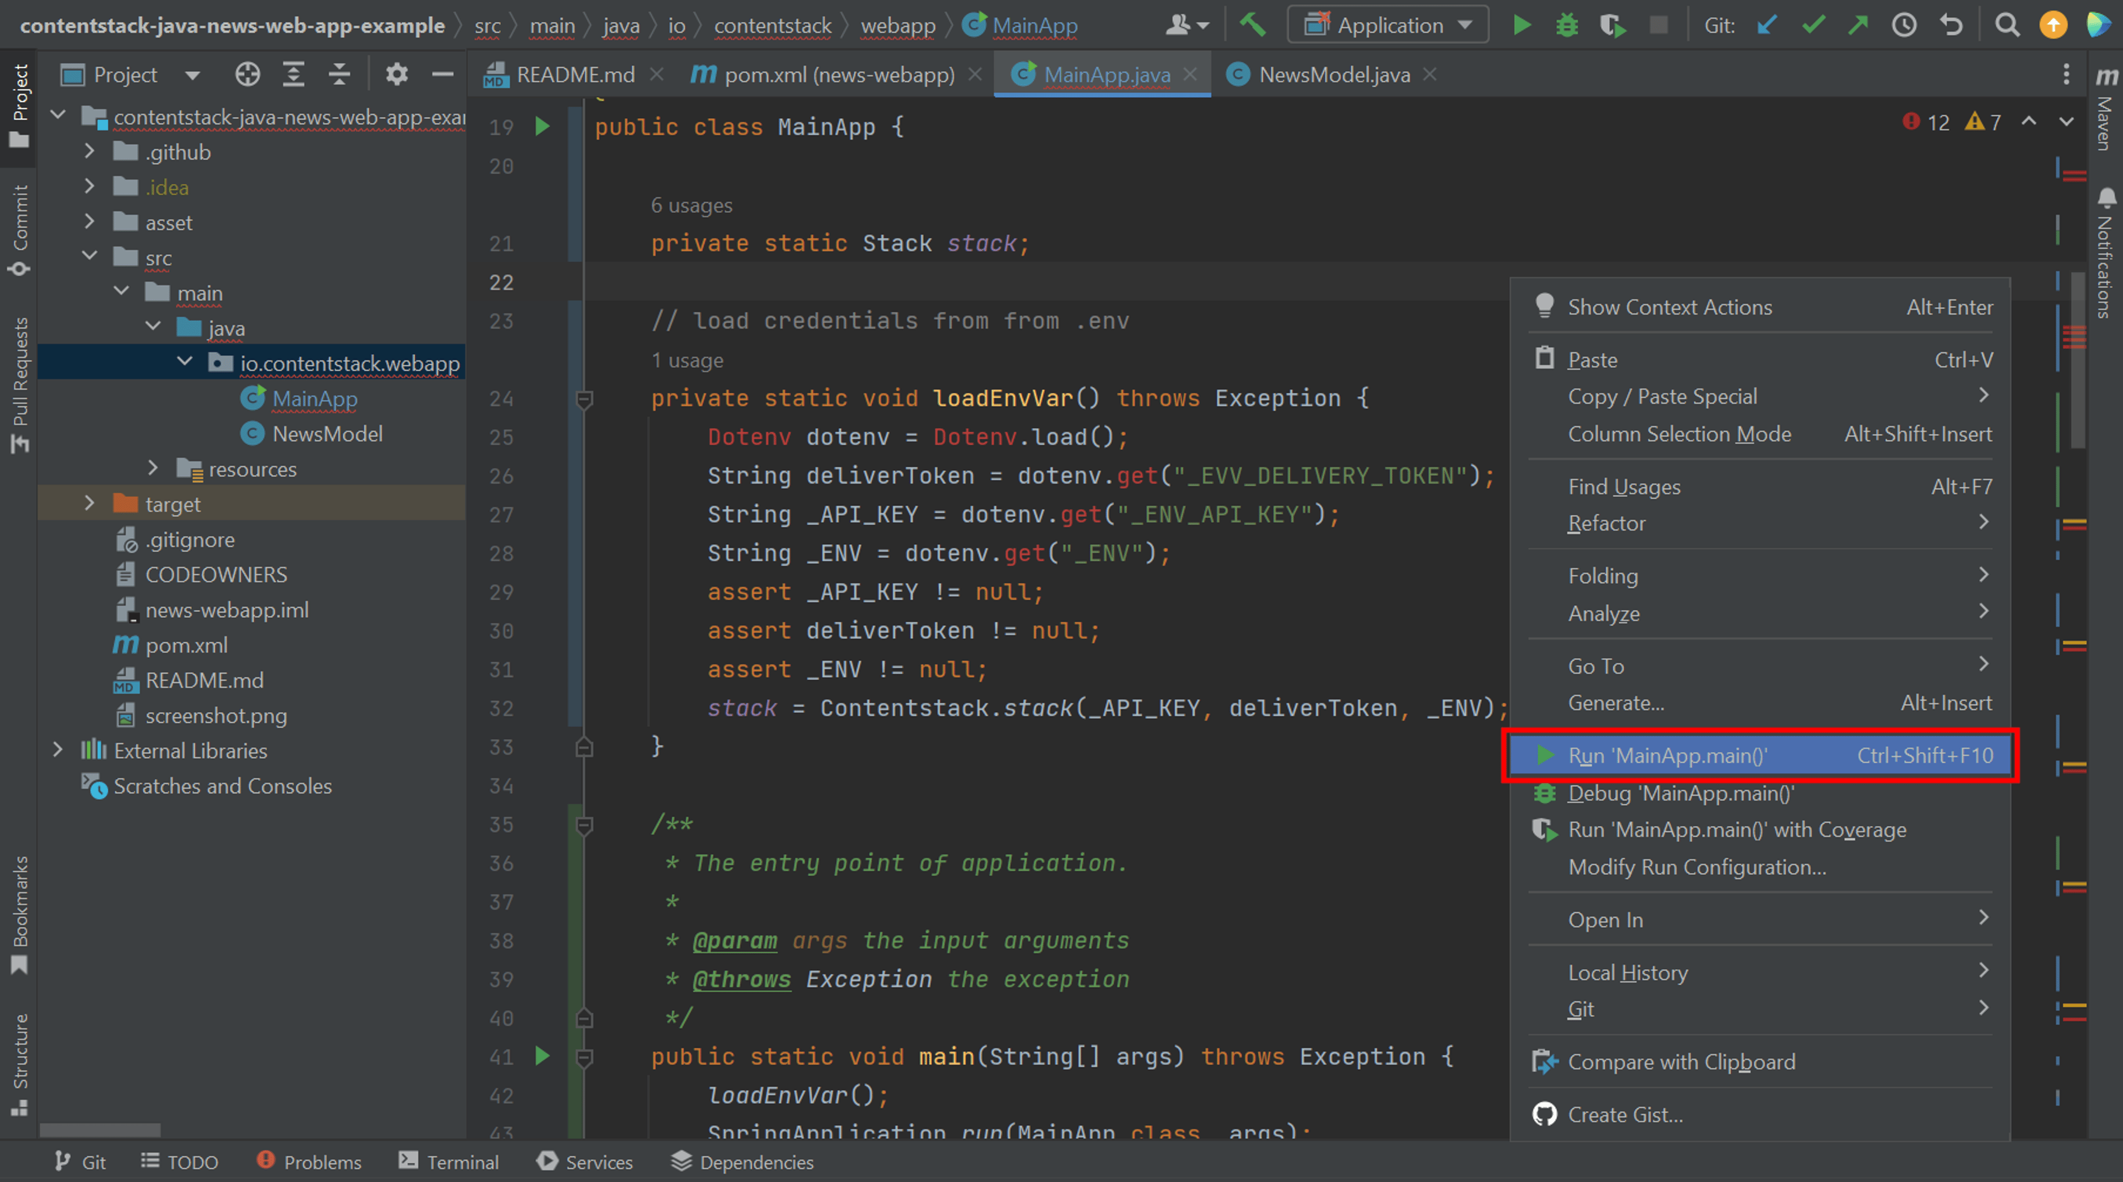Click Select Opened File crosshair icon
This screenshot has height=1182, width=2123.
click(x=247, y=75)
